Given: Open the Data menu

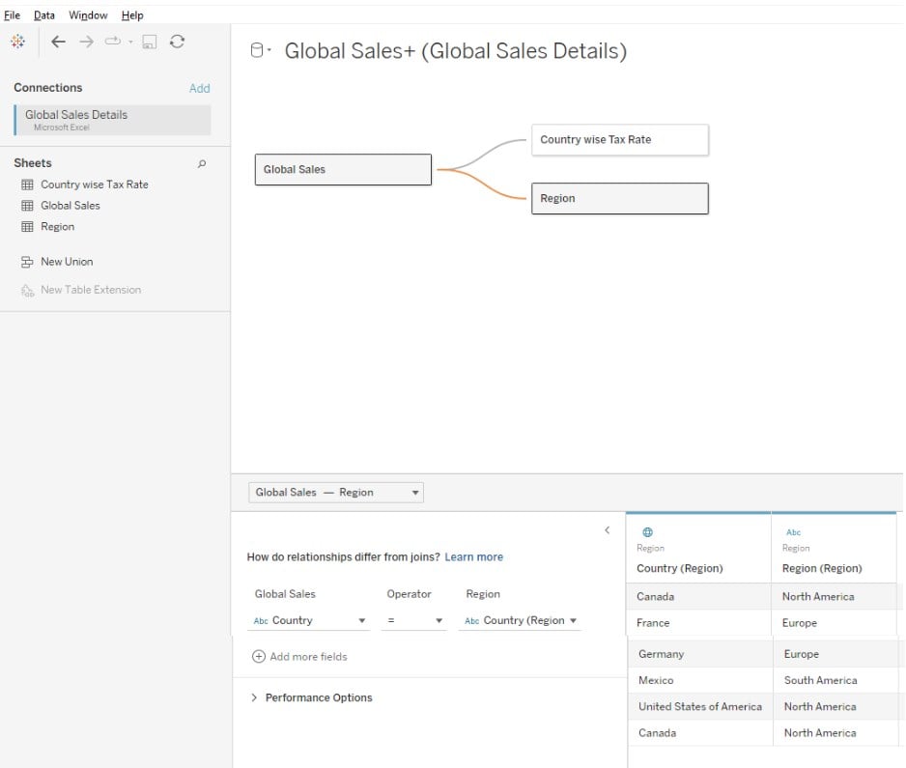Looking at the screenshot, I should 44,15.
